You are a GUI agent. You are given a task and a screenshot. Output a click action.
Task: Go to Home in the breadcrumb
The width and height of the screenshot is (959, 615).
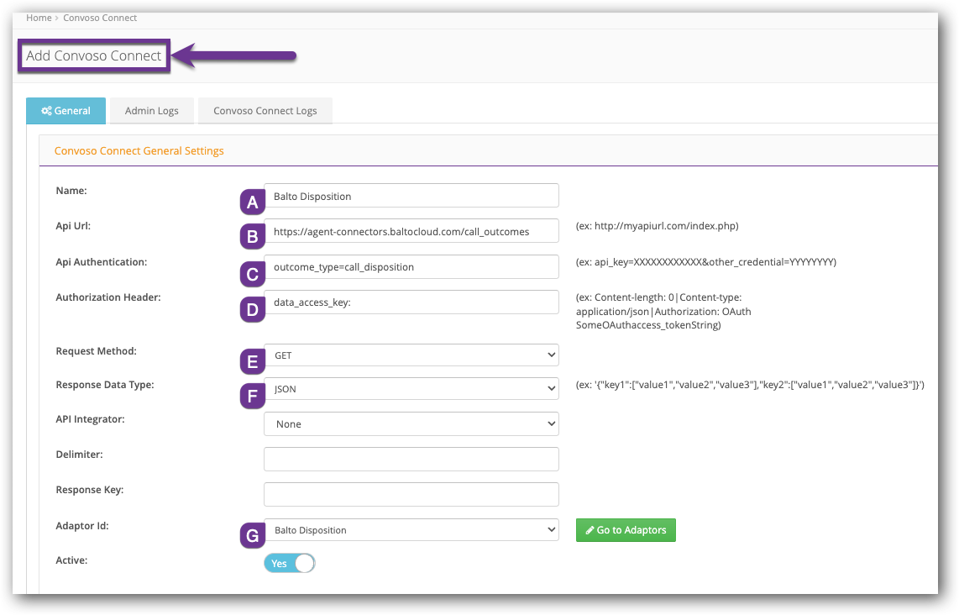point(39,18)
